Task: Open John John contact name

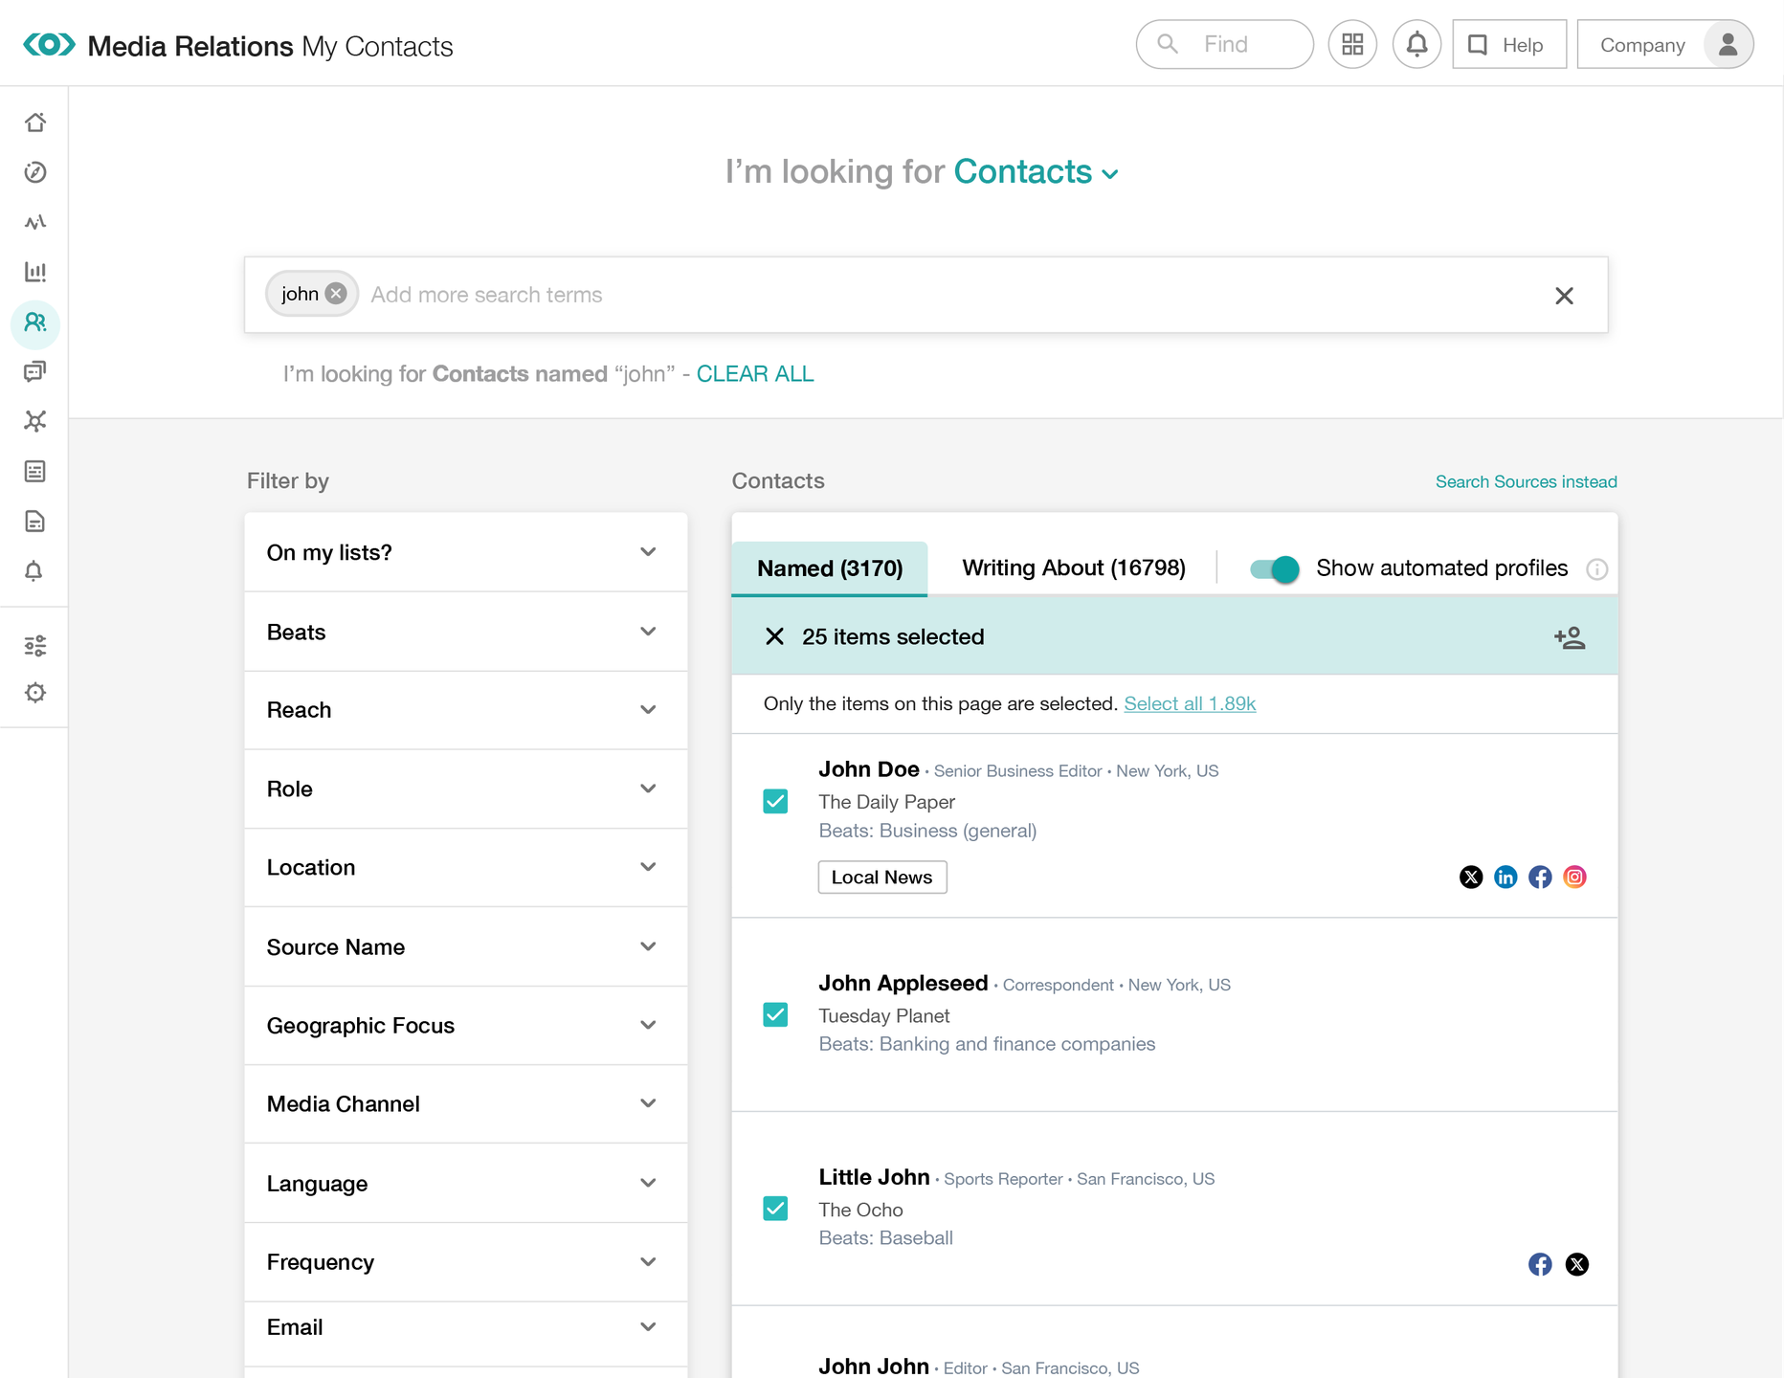Action: click(x=874, y=1367)
